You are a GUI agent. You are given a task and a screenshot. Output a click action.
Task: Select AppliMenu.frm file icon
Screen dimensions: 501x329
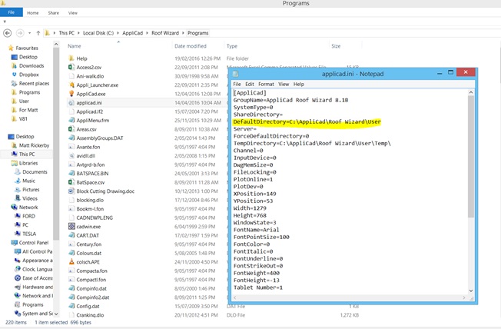click(71, 120)
